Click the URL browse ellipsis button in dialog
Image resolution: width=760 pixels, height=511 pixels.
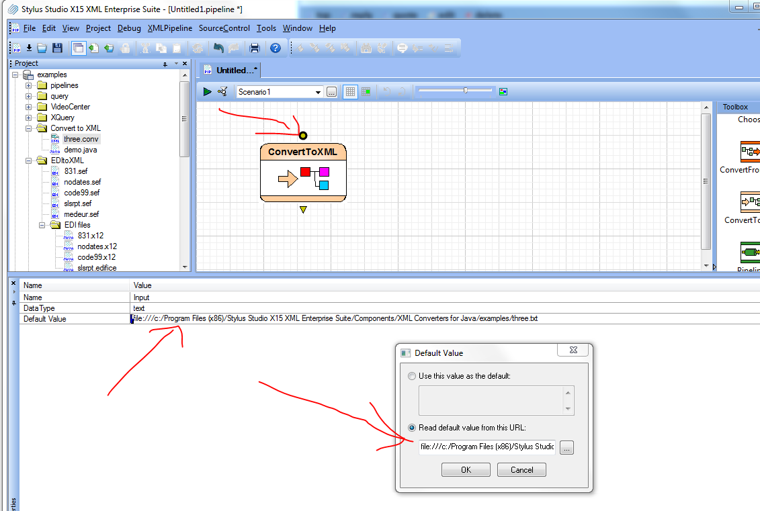(x=566, y=448)
